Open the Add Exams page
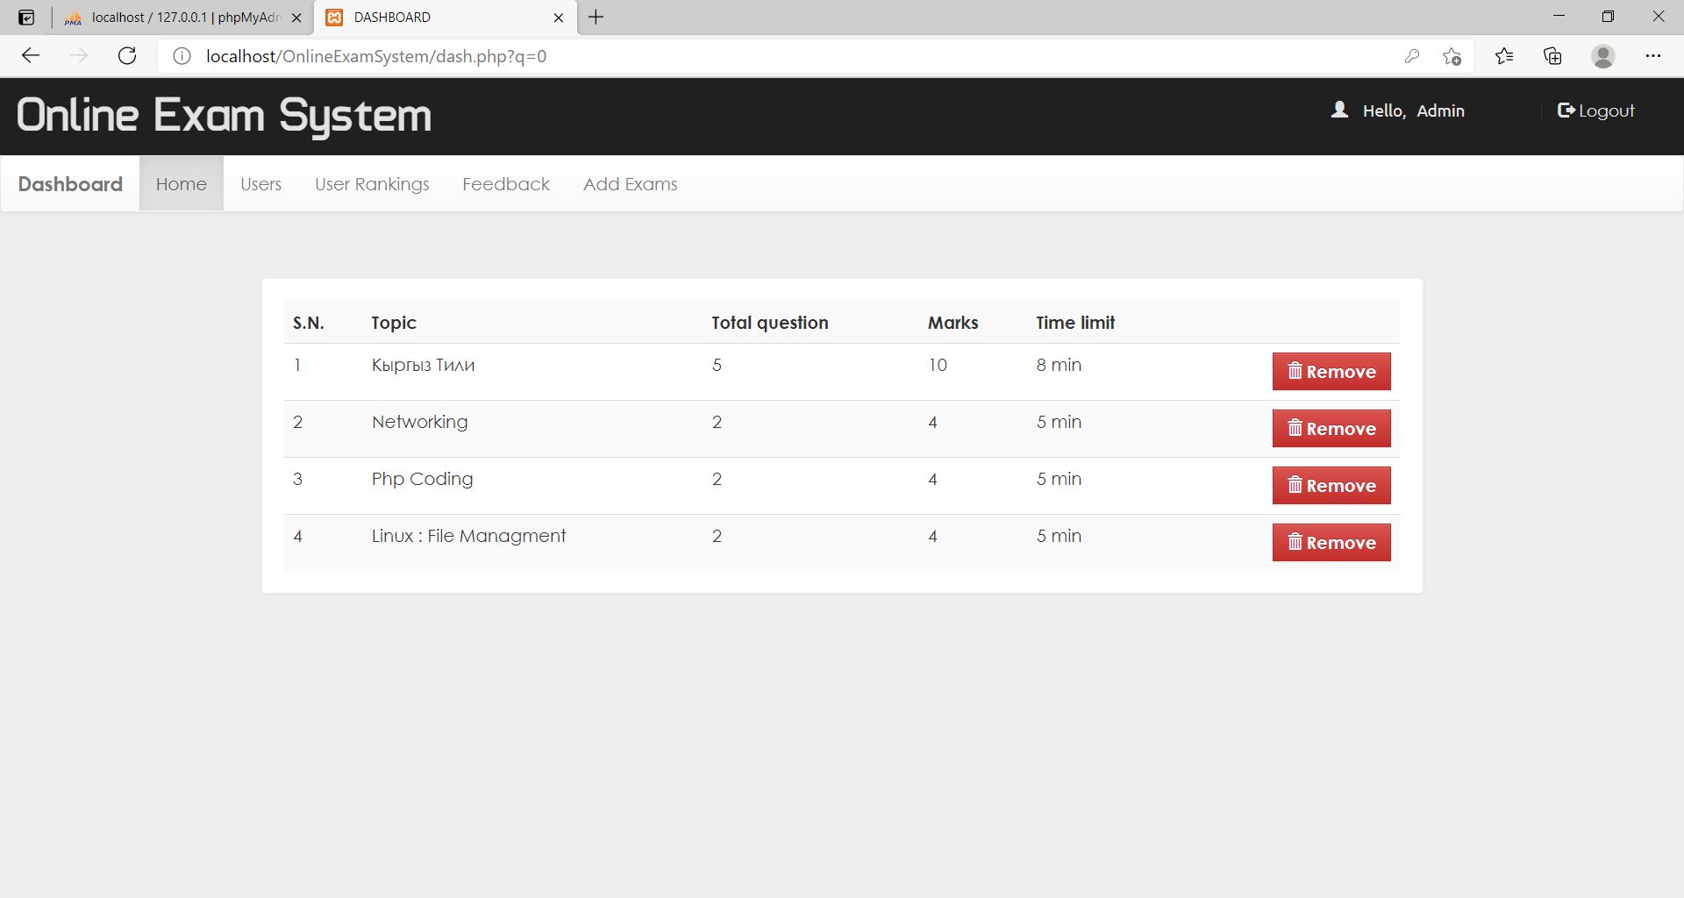The image size is (1684, 898). point(630,184)
